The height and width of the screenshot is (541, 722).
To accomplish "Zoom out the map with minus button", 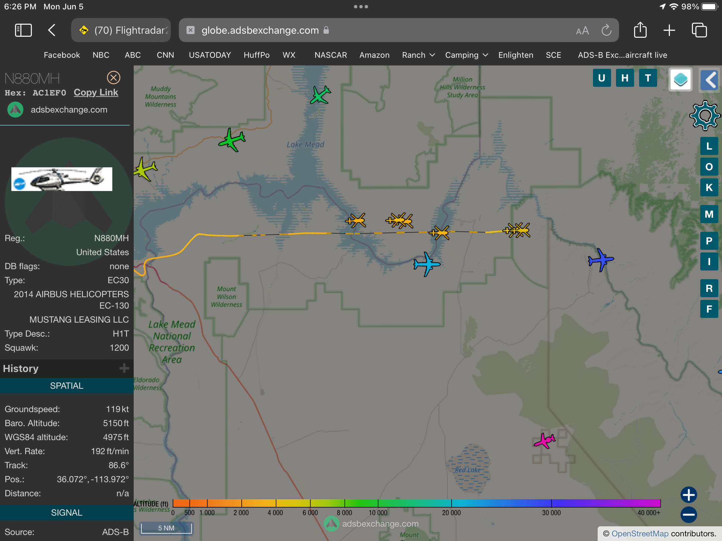I will pyautogui.click(x=689, y=515).
